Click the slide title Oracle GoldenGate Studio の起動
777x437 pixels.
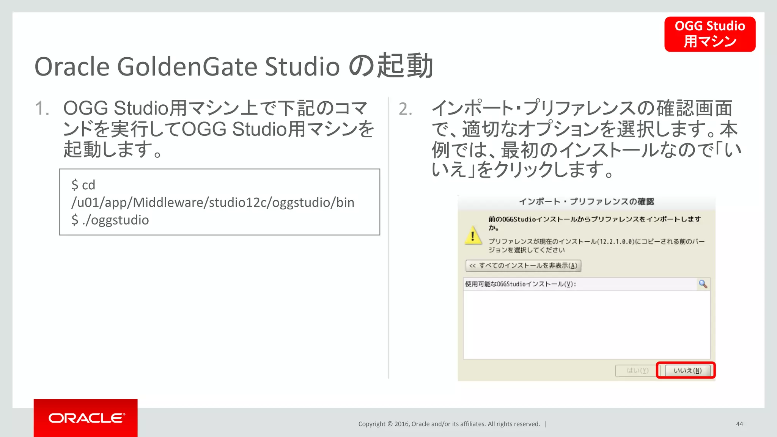234,66
